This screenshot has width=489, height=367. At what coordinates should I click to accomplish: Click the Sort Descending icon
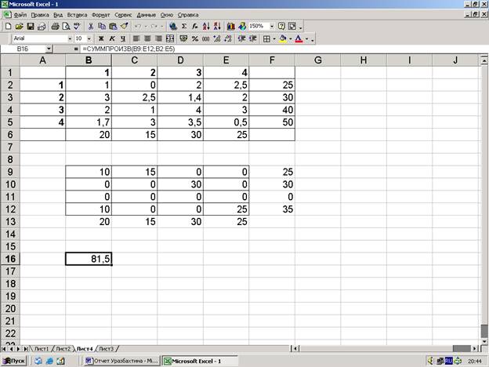(x=217, y=26)
